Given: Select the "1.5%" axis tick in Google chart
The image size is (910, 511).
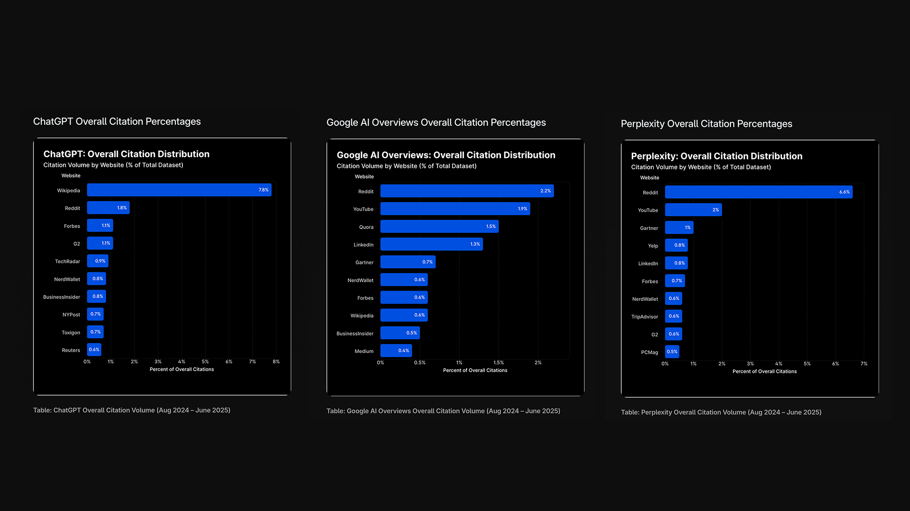Looking at the screenshot, I should (x=499, y=362).
